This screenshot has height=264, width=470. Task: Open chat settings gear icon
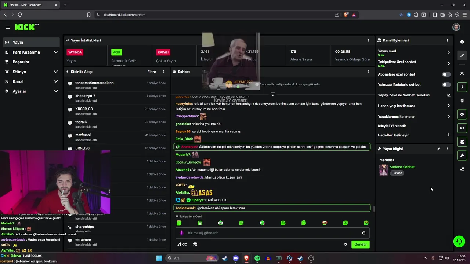pos(346,245)
